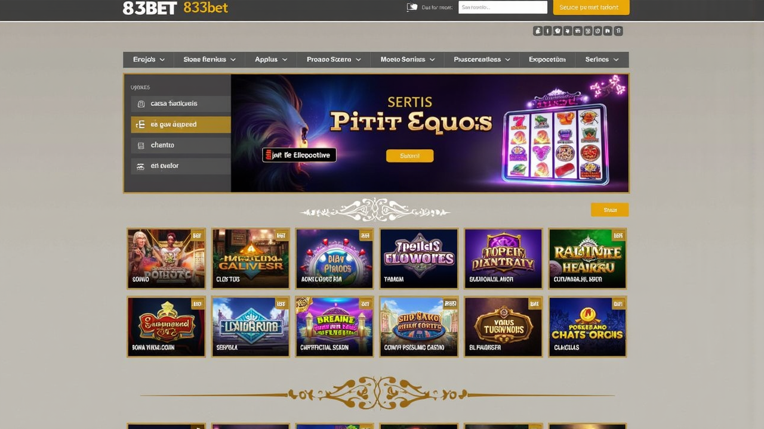Viewport: 764px width, 429px height.
Task: Click the header search input field
Action: point(503,7)
